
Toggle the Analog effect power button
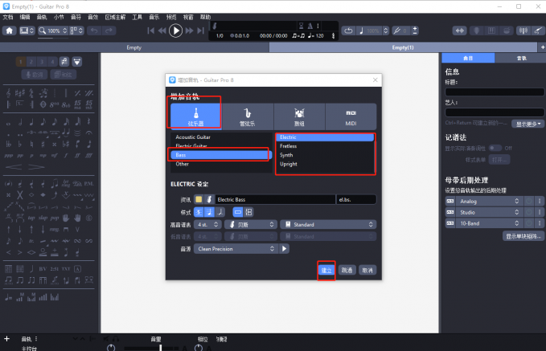point(450,201)
